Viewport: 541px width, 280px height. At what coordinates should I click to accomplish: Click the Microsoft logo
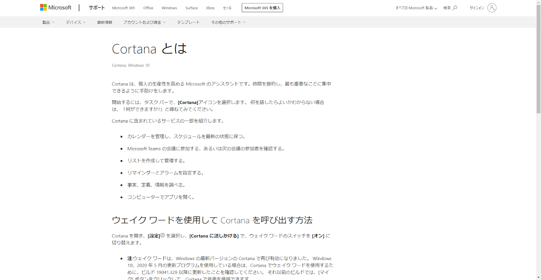pyautogui.click(x=56, y=7)
